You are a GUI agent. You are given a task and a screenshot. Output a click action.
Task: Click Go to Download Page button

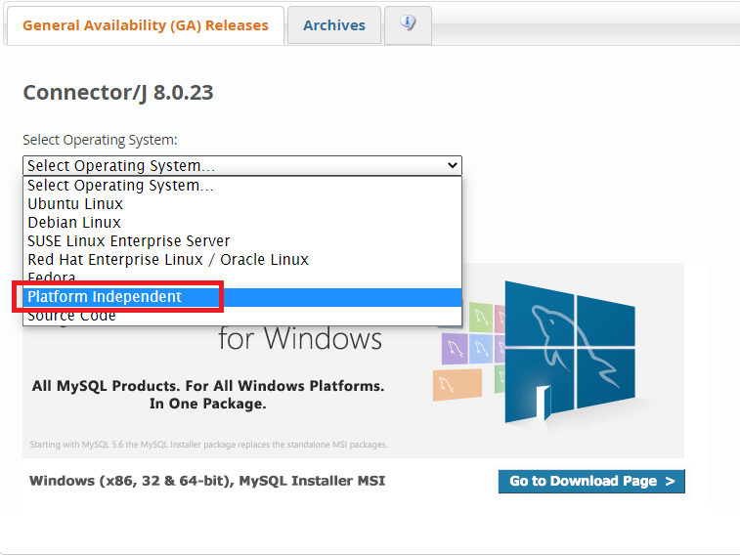[x=591, y=481]
